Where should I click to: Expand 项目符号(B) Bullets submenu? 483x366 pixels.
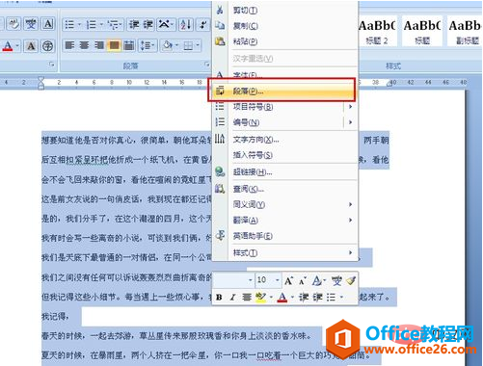284,107
